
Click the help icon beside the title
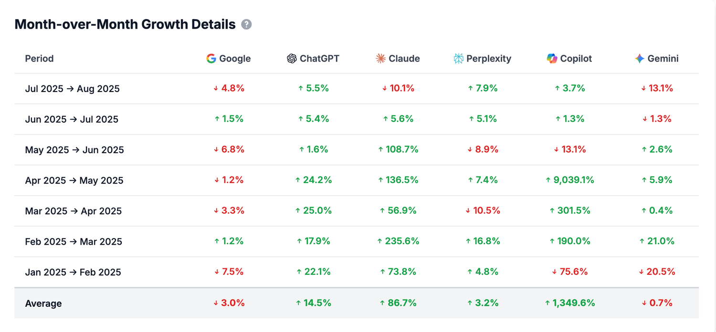point(246,24)
